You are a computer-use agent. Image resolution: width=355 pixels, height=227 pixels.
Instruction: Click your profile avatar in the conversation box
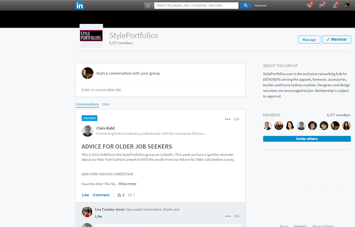coord(87,73)
